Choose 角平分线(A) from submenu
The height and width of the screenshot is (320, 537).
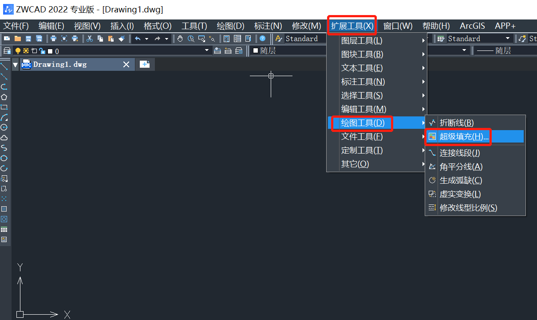pos(475,167)
